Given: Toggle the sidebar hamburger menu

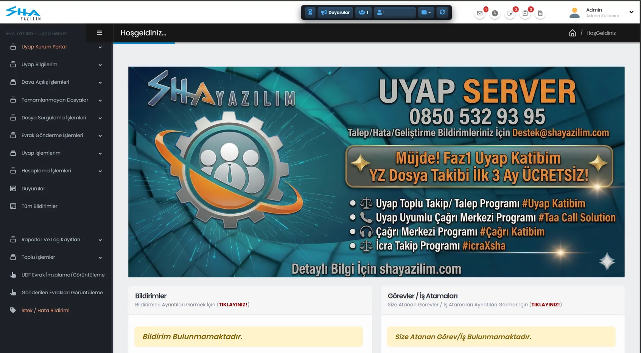Looking at the screenshot, I should click(x=100, y=33).
